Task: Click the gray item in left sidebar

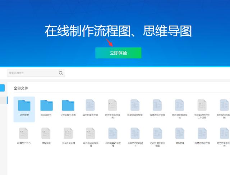Action: (x=2, y=100)
